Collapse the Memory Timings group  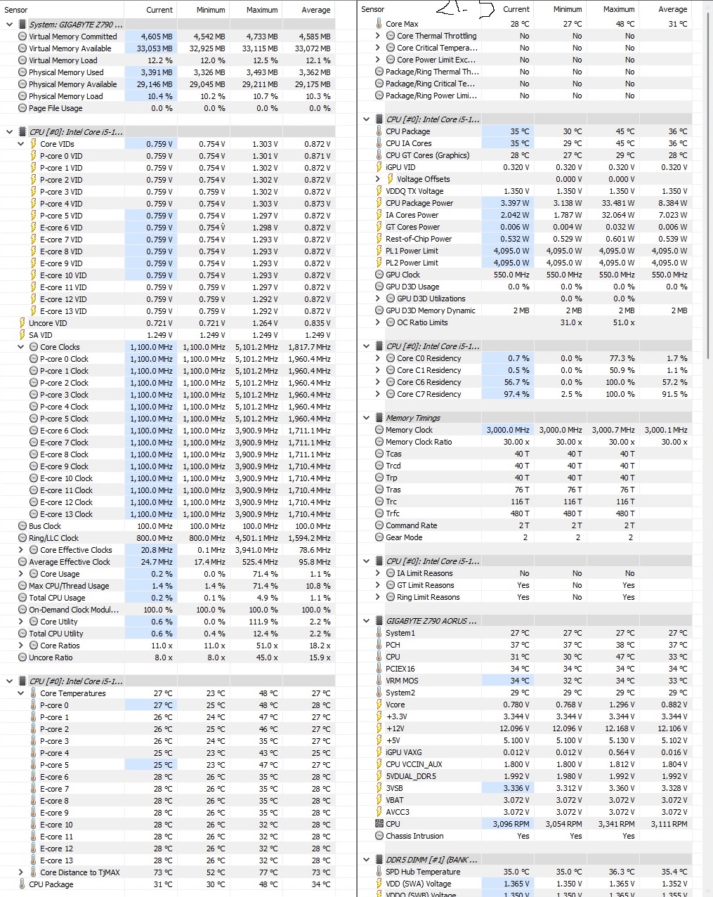366,418
